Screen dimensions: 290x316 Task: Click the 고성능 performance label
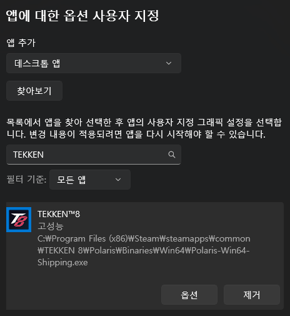[51, 226]
